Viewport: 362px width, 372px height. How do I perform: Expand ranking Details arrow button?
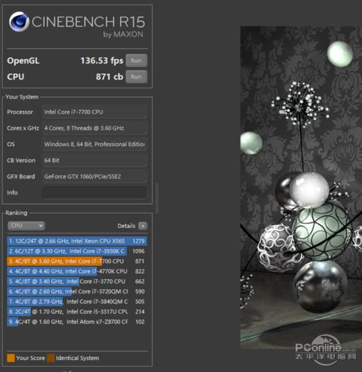(143, 226)
